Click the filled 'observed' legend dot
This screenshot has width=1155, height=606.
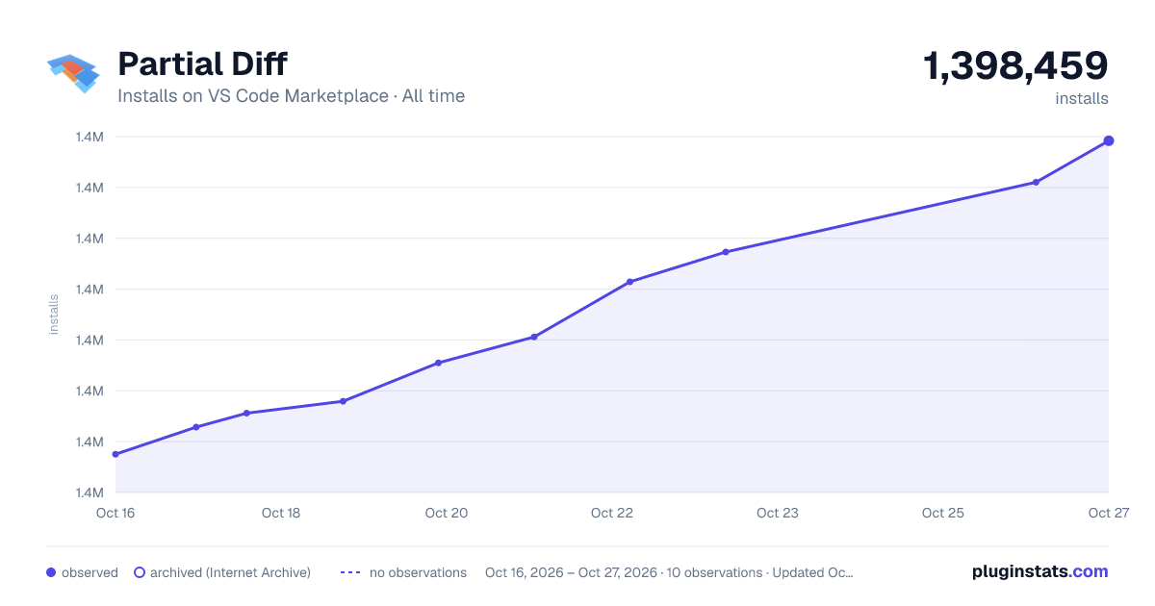tap(51, 572)
